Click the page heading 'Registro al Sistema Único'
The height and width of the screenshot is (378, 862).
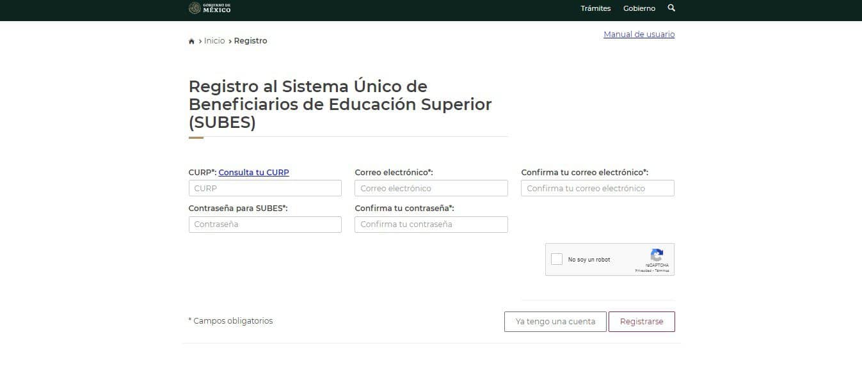tap(340, 104)
